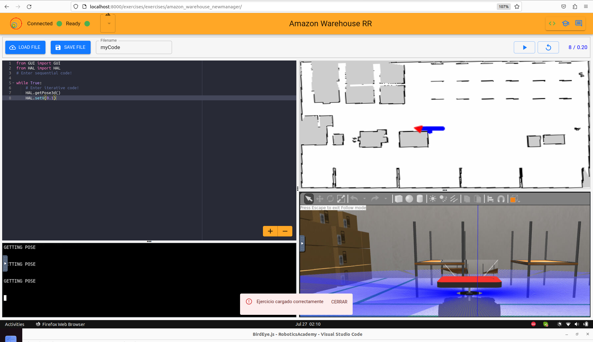The image size is (593, 342).
Task: Open the redo history dropdown arrow
Action: [x=385, y=199]
